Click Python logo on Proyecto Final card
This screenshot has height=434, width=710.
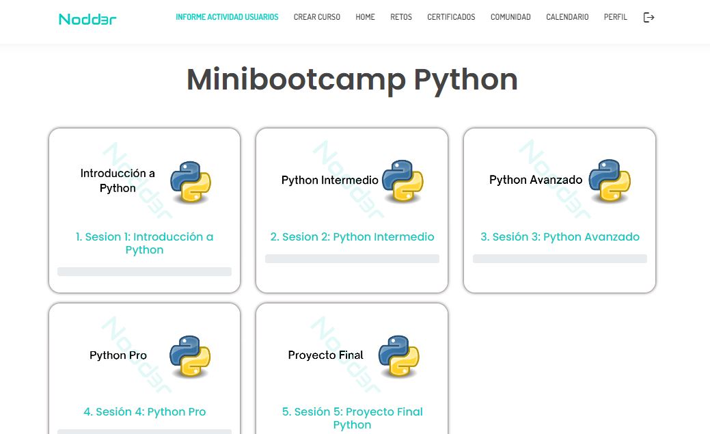click(x=398, y=356)
